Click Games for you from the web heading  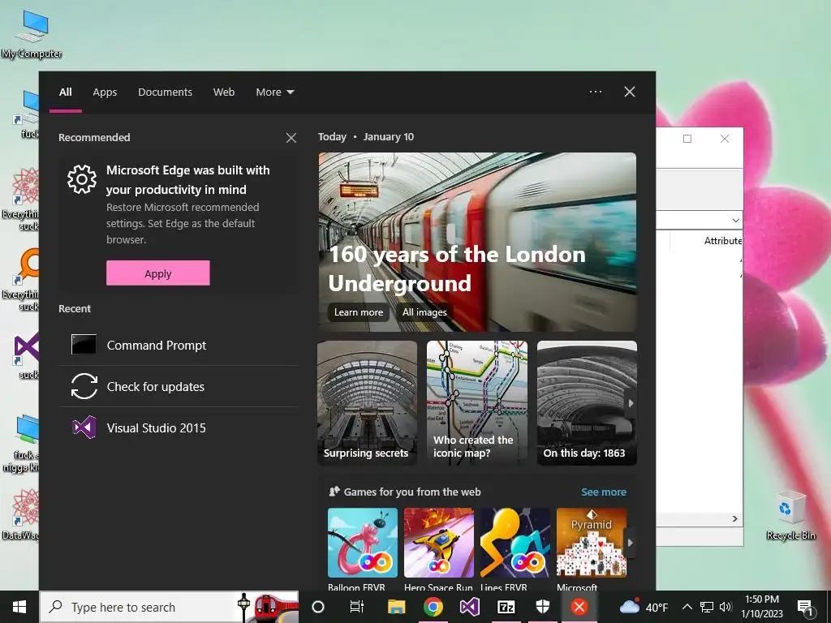point(412,492)
